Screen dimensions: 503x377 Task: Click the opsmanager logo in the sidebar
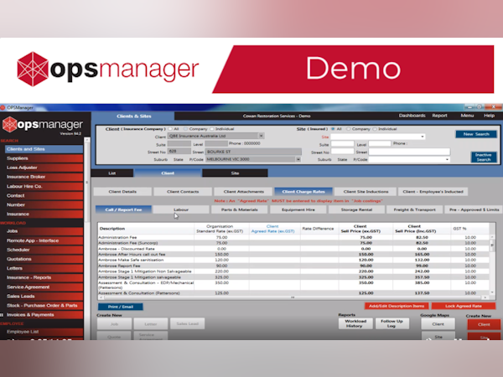pyautogui.click(x=43, y=124)
